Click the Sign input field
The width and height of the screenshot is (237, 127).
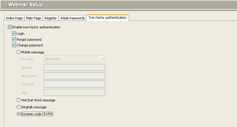click(74, 93)
